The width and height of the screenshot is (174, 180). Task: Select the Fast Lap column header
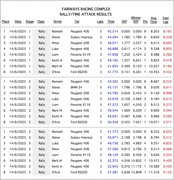coord(166,20)
